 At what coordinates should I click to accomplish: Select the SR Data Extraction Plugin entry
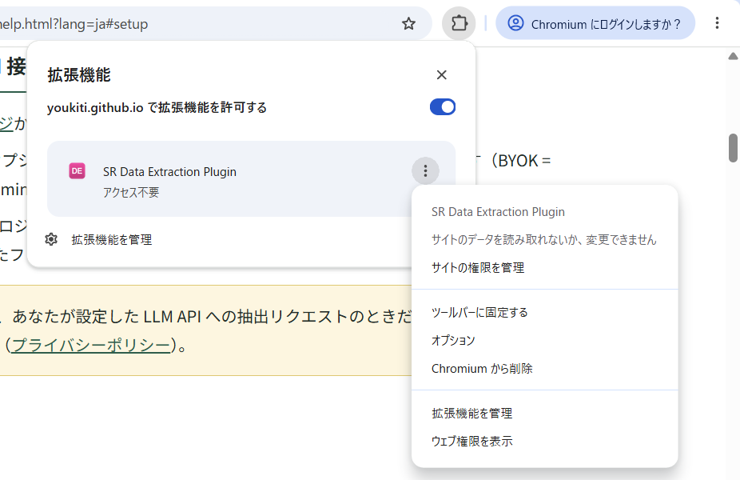click(251, 178)
